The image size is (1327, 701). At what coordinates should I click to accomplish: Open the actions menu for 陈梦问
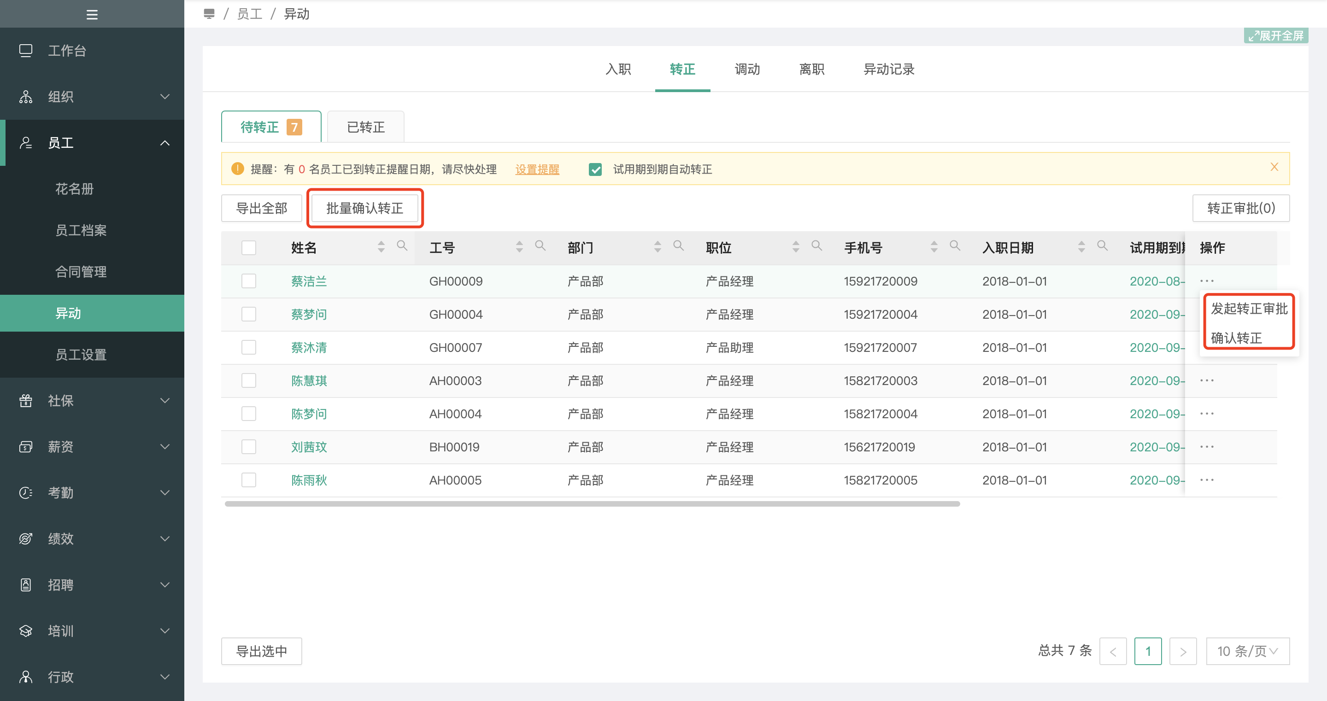(x=1206, y=414)
